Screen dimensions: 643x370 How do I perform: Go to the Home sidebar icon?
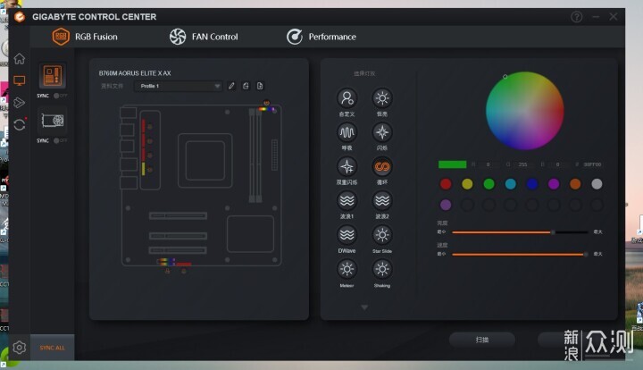pos(20,59)
